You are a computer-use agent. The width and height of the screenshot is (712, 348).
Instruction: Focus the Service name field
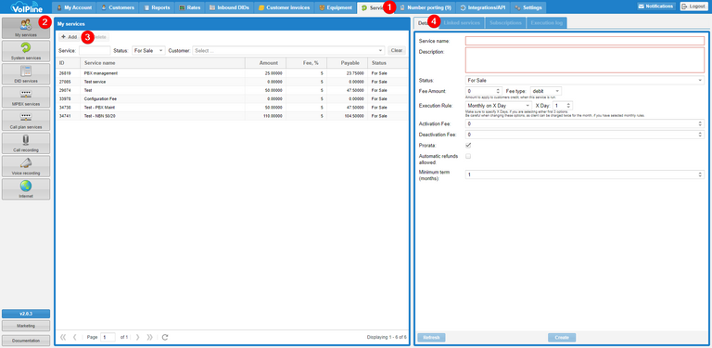[585, 41]
